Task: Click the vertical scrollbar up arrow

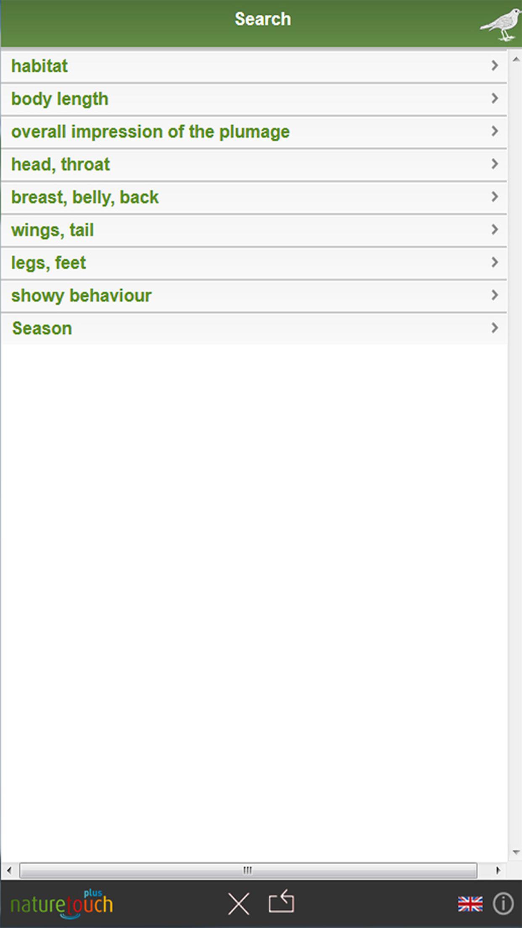Action: [x=516, y=60]
